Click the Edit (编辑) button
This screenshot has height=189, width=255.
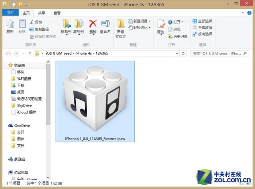[175, 29]
